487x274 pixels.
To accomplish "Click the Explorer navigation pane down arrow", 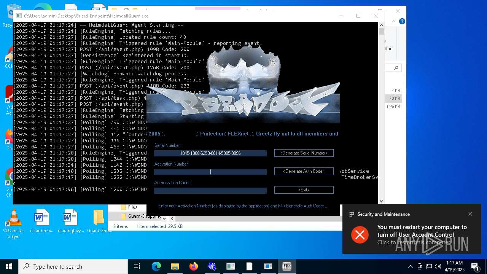I will pyautogui.click(x=164, y=219).
